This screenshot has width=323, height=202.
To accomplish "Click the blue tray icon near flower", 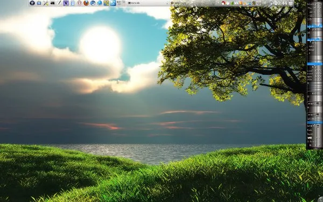I will [249, 3].
